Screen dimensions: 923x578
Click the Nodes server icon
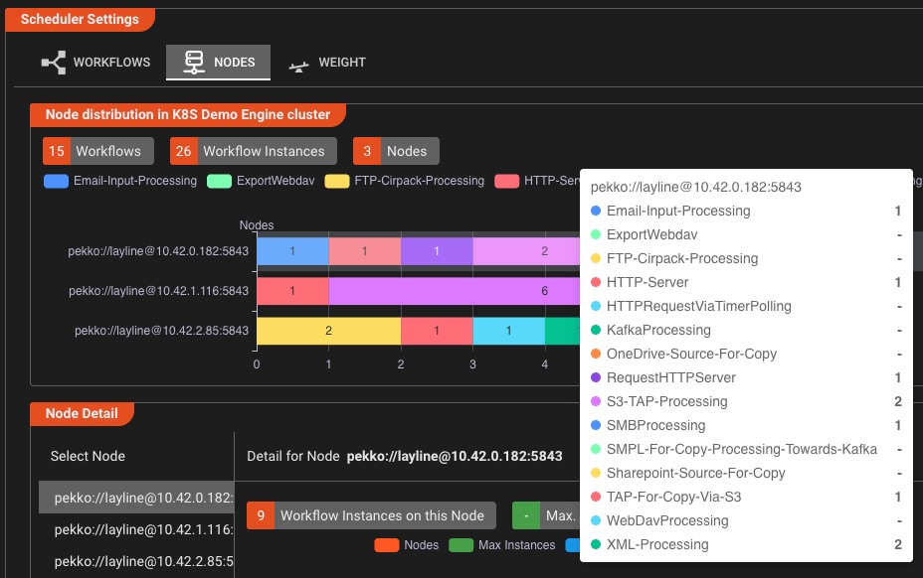tap(195, 62)
